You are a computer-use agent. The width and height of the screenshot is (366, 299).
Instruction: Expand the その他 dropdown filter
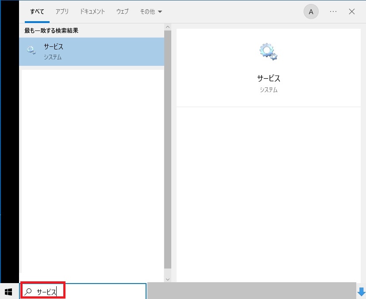(x=151, y=12)
